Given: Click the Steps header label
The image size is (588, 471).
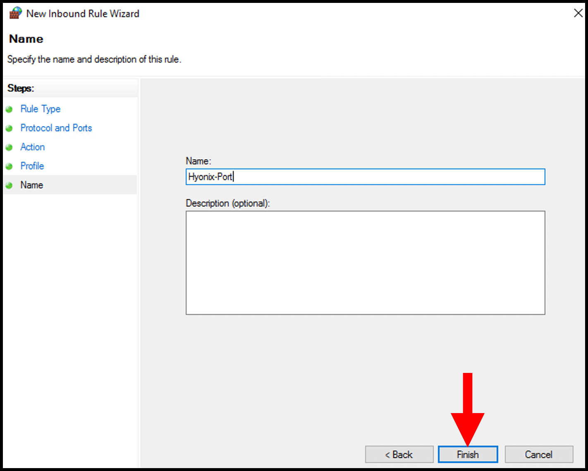Looking at the screenshot, I should tap(20, 88).
